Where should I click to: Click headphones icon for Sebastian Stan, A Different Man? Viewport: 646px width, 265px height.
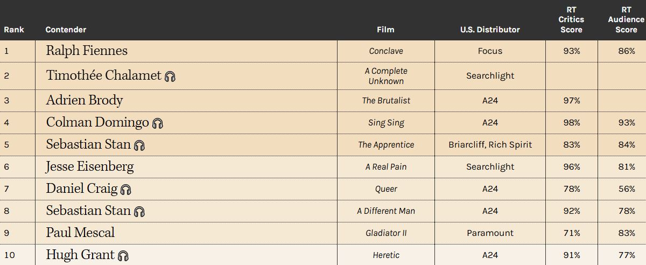tap(139, 212)
